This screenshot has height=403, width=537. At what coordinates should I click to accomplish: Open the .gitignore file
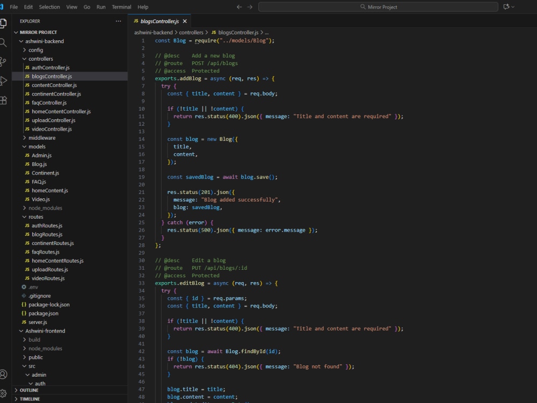point(70,296)
